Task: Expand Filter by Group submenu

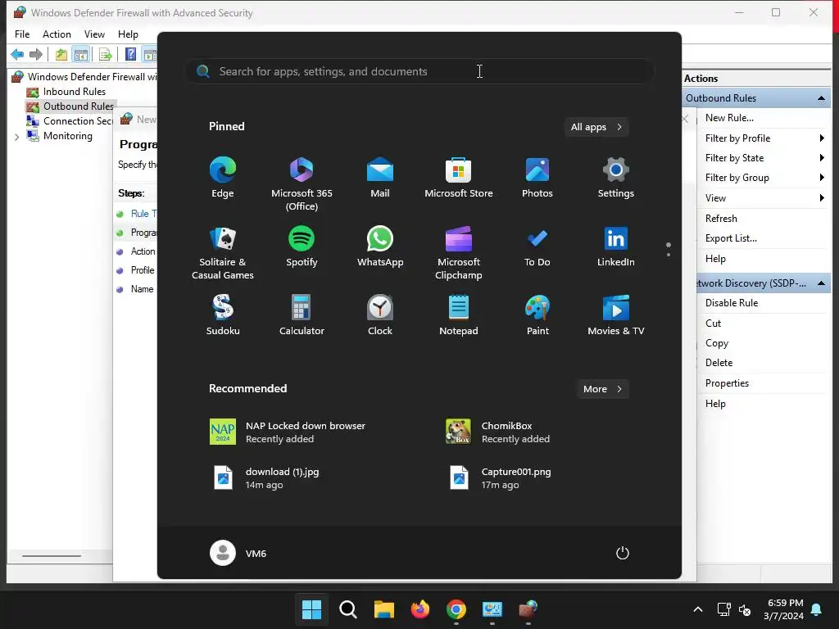Action: coord(763,178)
